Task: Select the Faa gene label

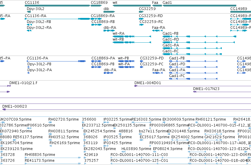Action: click(x=155, y=3)
